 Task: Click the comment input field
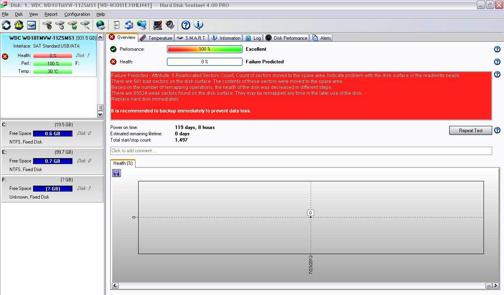[x=301, y=151]
